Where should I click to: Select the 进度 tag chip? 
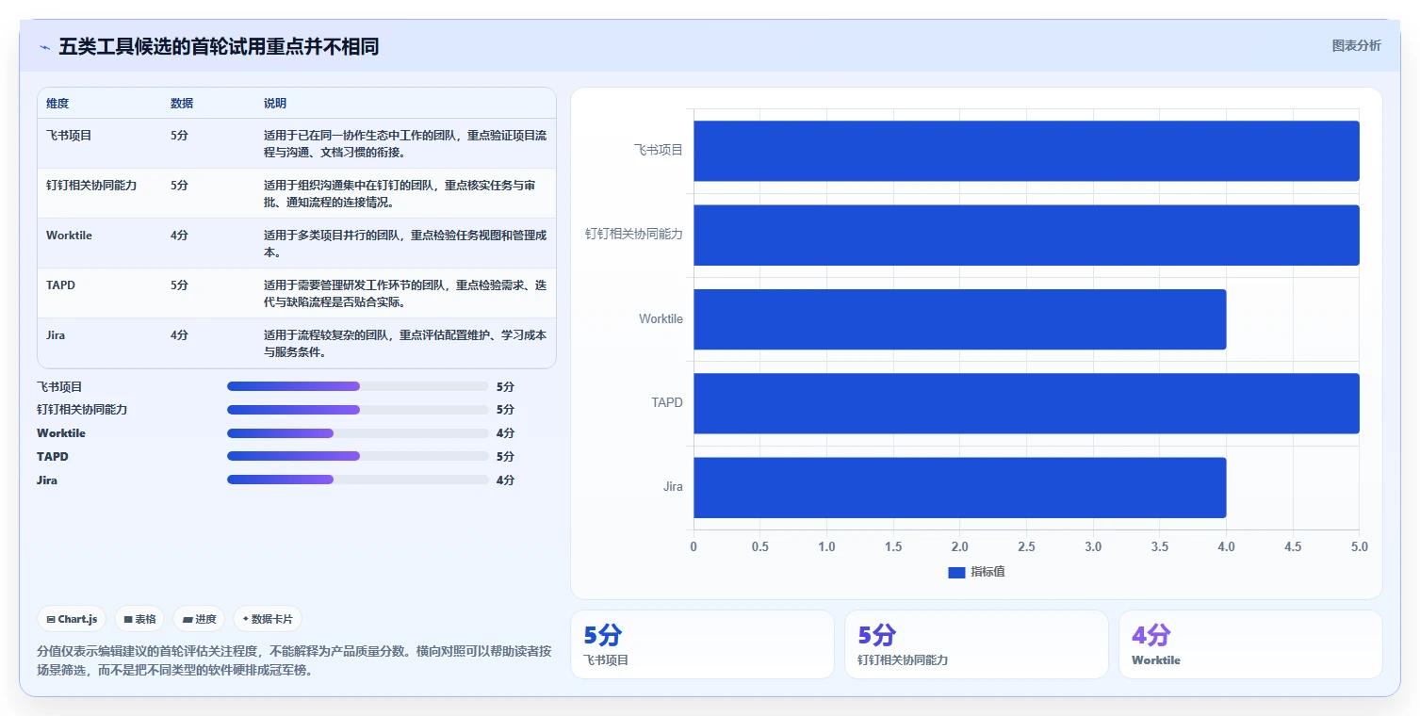pos(199,619)
